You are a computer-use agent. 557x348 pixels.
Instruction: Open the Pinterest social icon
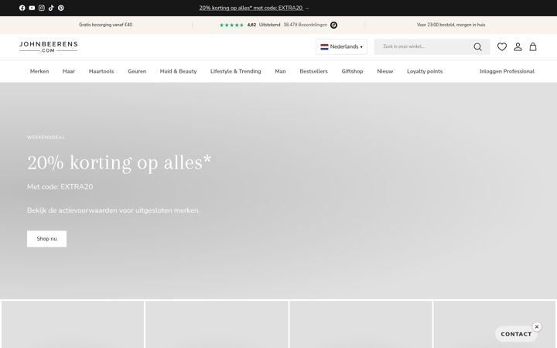61,8
